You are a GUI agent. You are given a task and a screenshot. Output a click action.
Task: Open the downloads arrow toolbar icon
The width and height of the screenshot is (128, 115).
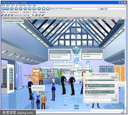[x=39, y=9]
